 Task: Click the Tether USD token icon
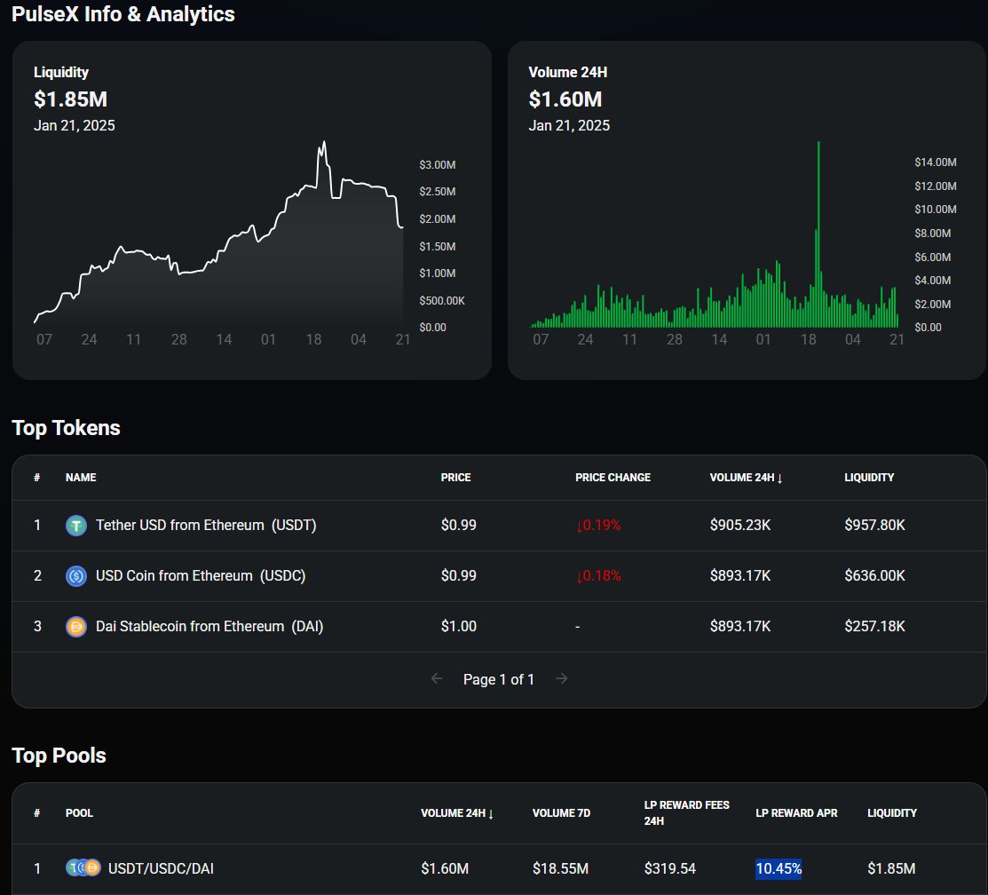pyautogui.click(x=75, y=525)
